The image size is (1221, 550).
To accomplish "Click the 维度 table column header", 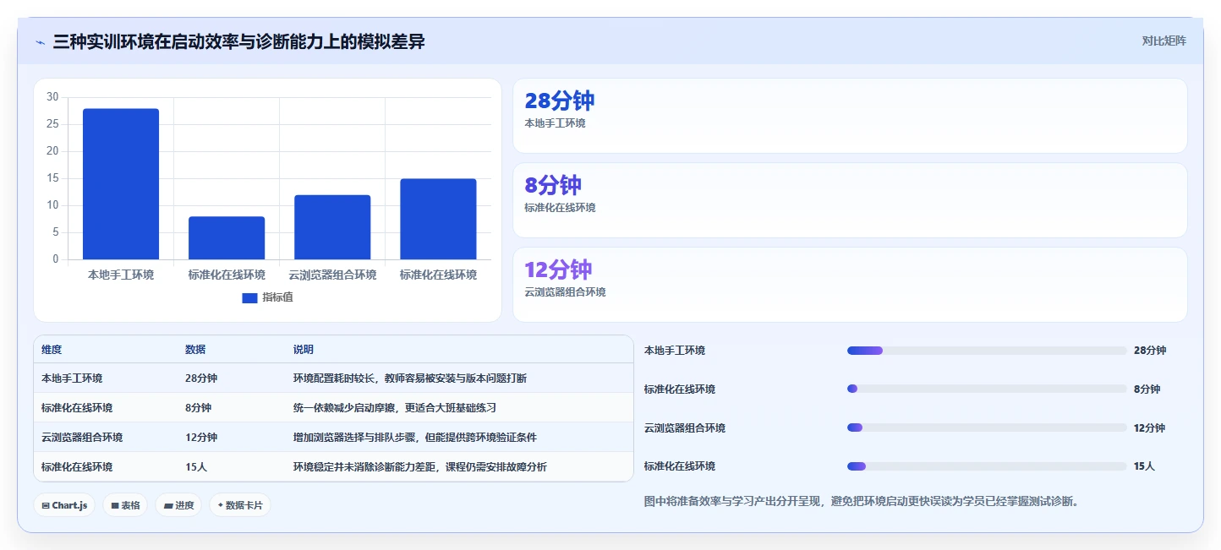I will (x=52, y=350).
